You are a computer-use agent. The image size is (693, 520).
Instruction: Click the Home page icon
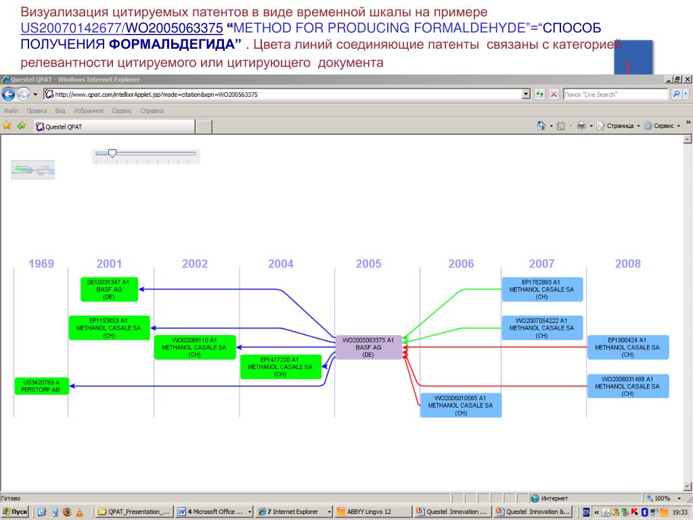click(x=541, y=126)
